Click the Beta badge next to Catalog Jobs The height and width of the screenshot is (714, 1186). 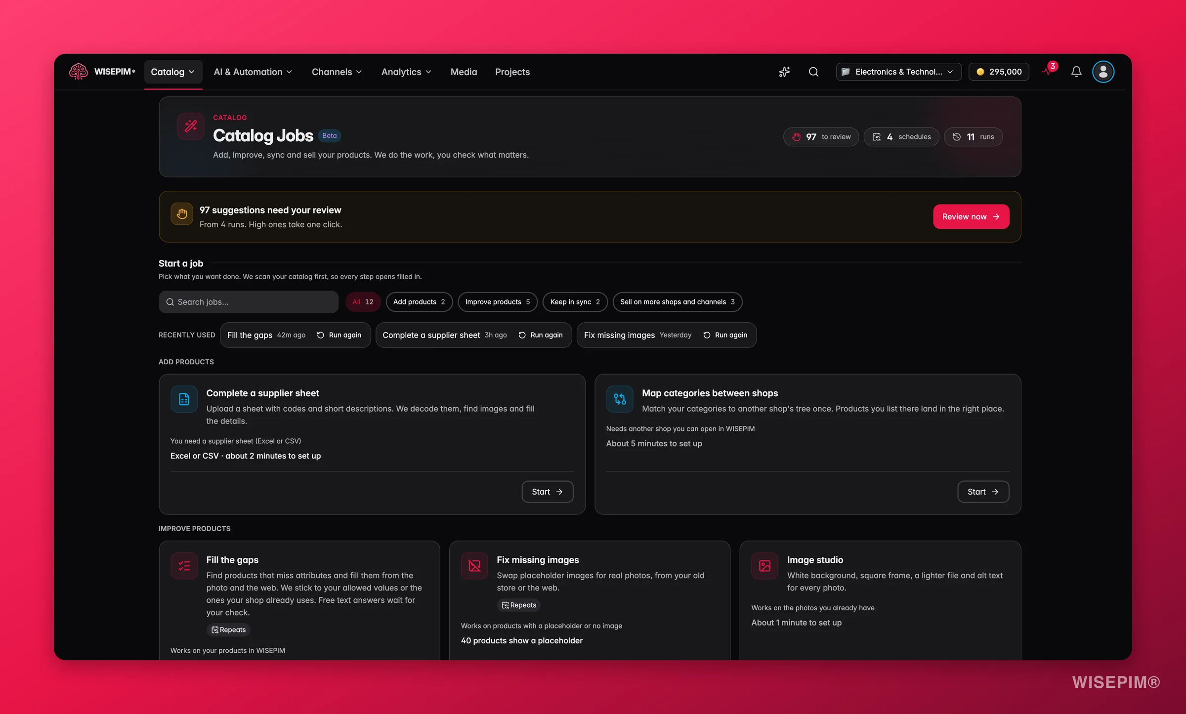click(x=330, y=136)
